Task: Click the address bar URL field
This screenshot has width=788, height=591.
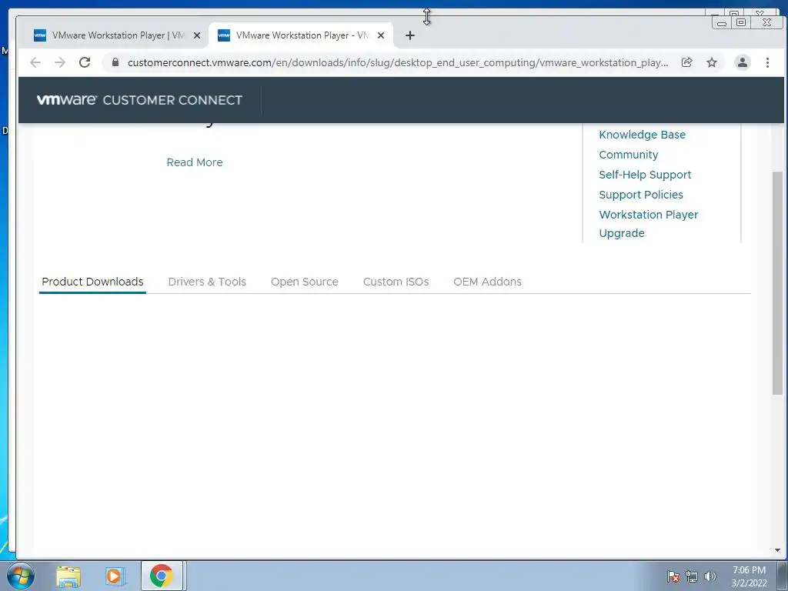Action: click(x=397, y=62)
